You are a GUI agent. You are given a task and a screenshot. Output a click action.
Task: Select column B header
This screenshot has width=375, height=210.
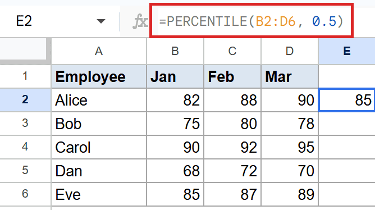coord(175,51)
